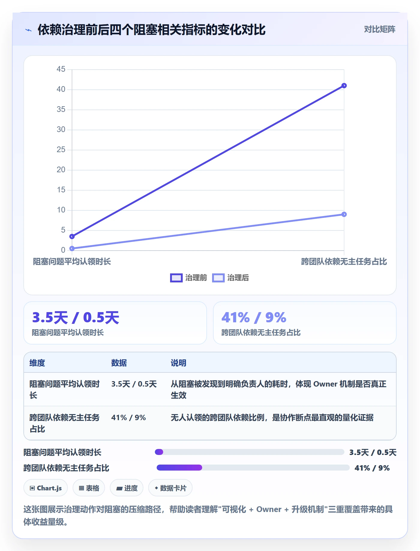420x551 pixels.
Task: Click the 治理后 data point at 0.5
Action: [x=72, y=248]
